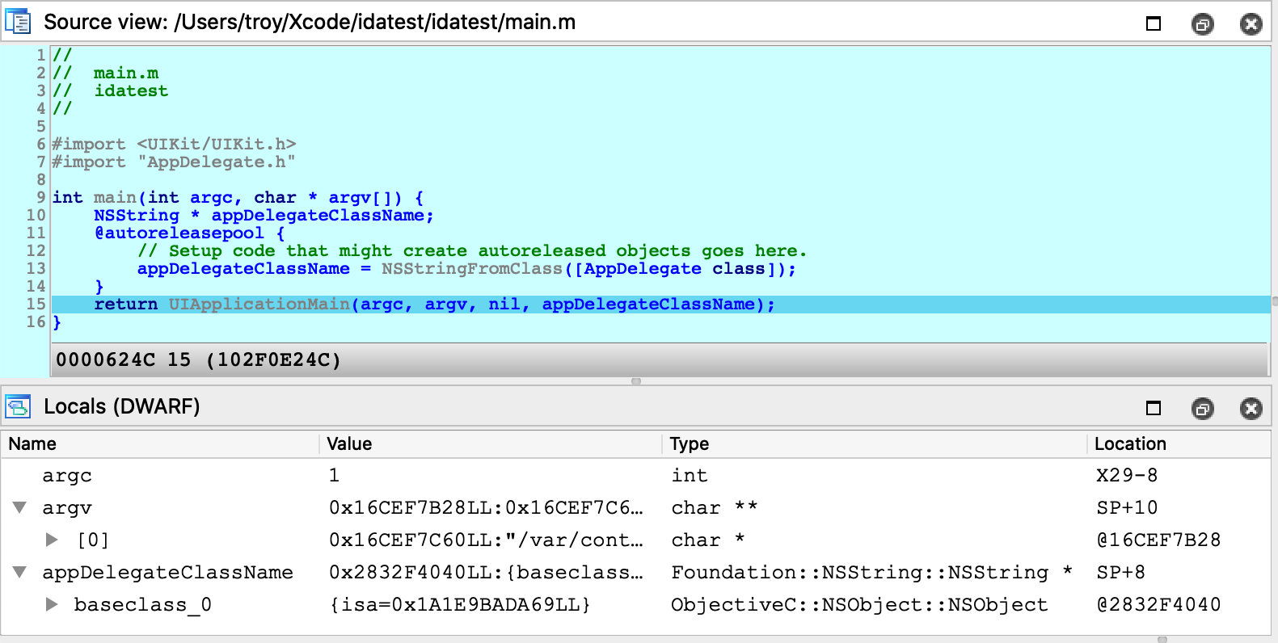The image size is (1278, 643).
Task: Close the Locals (DWARF) panel
Action: pyautogui.click(x=1251, y=409)
